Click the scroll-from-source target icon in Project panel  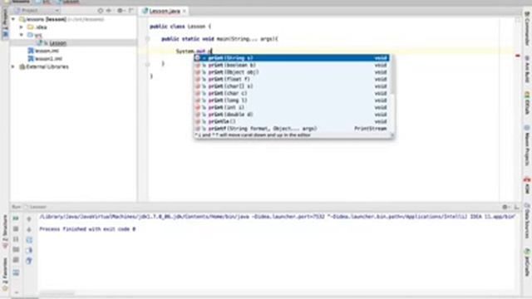pos(101,11)
